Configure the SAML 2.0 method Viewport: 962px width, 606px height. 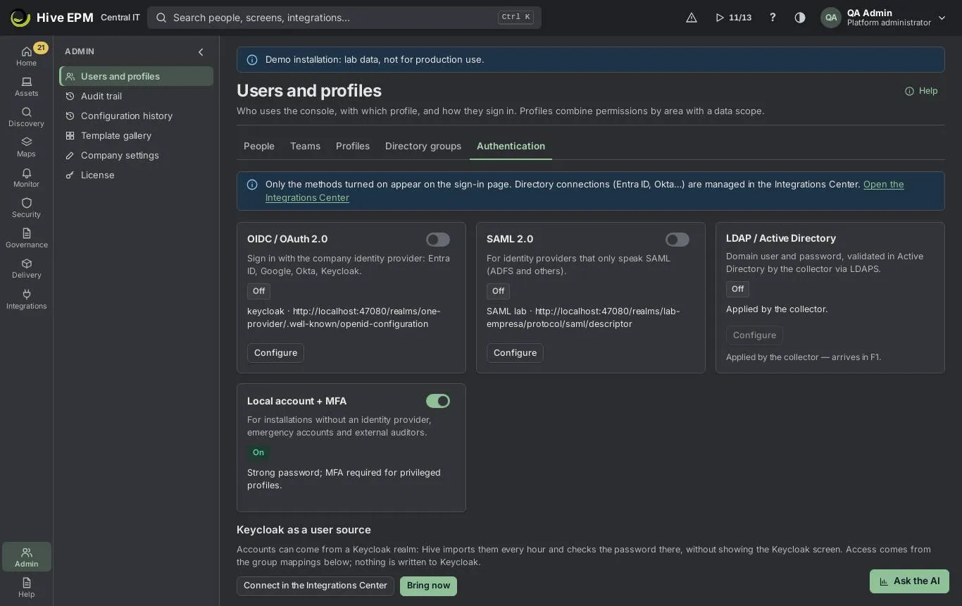(515, 353)
